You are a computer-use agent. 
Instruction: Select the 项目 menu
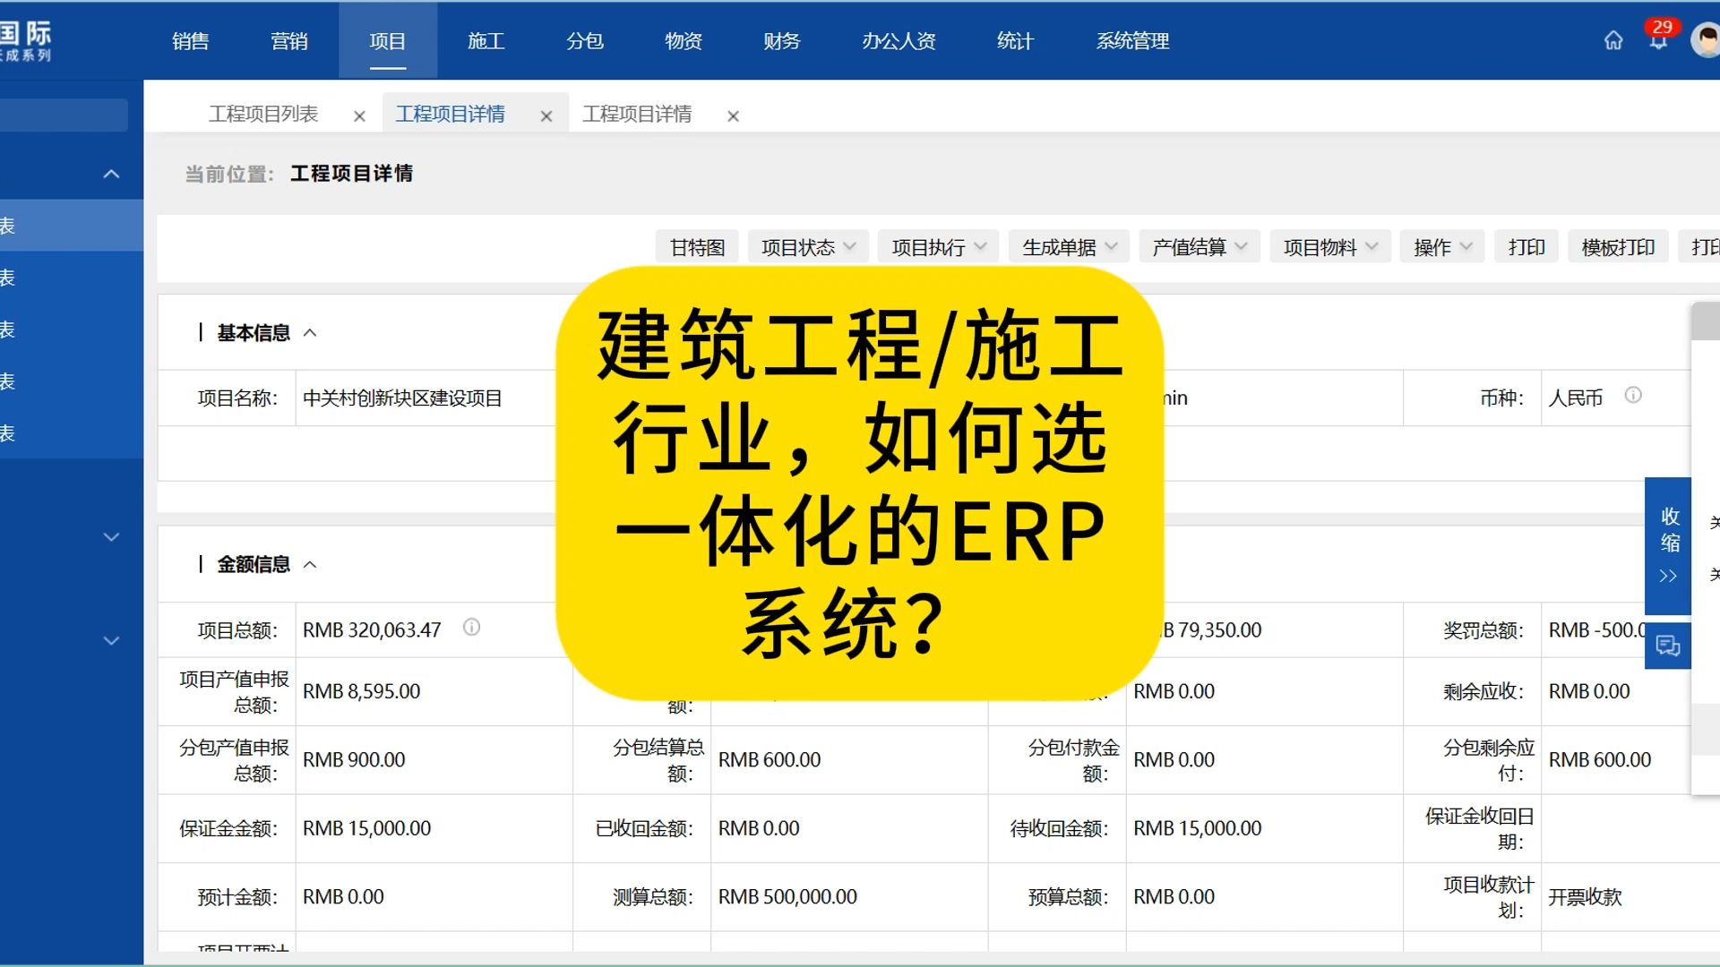coord(388,41)
